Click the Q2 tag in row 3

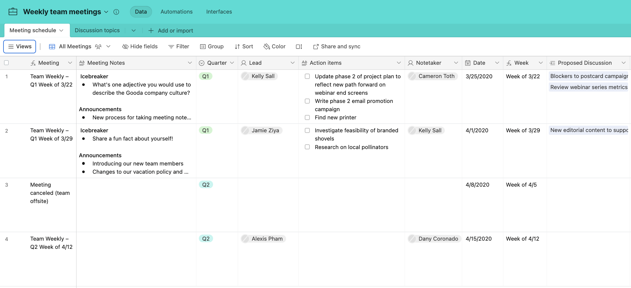(206, 185)
